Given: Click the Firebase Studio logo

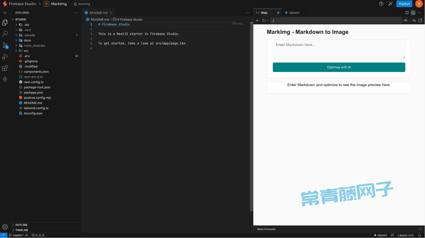Looking at the screenshot, I should point(5,4).
